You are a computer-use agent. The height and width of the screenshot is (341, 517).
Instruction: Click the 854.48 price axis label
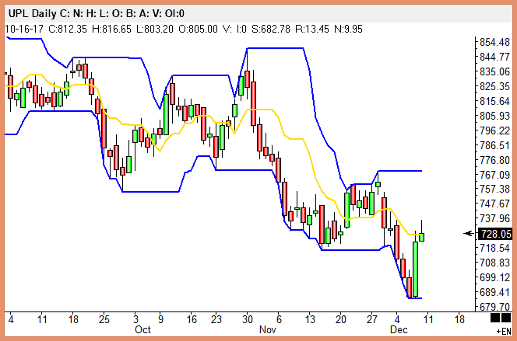point(495,42)
